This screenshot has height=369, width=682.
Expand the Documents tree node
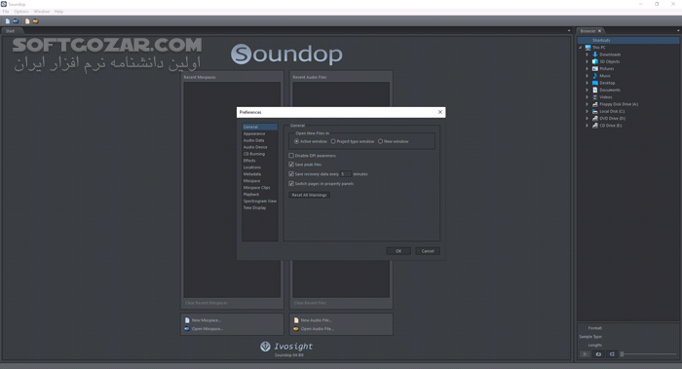(x=587, y=90)
